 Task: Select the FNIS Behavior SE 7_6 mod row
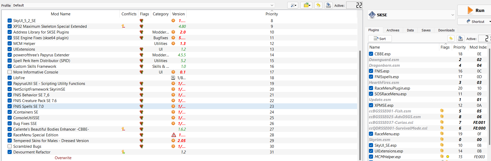pos(180,95)
